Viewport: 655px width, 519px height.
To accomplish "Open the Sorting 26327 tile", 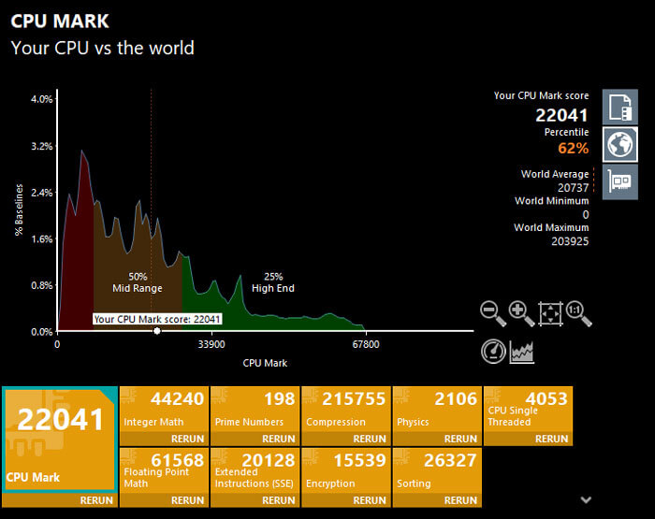I will [437, 470].
